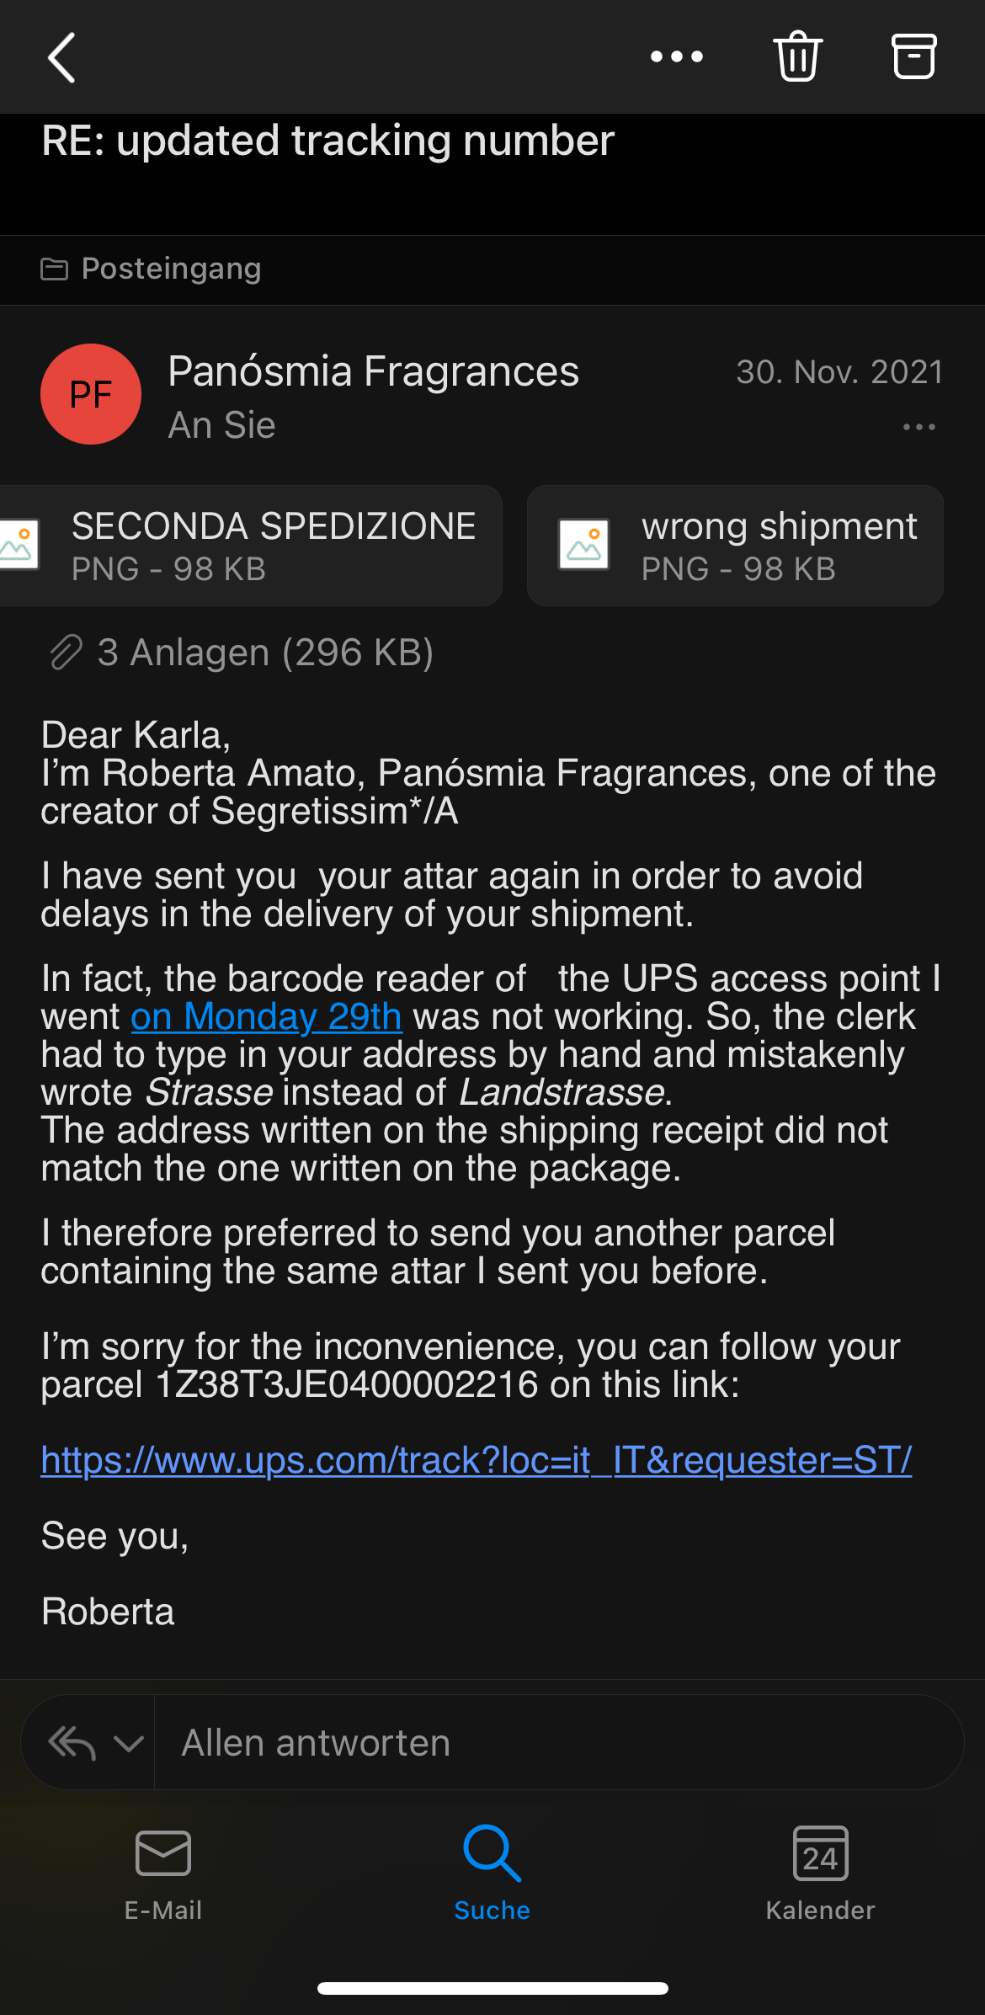985x2015 pixels.
Task: Tap the reply-all arrow icon
Action: [72, 1743]
